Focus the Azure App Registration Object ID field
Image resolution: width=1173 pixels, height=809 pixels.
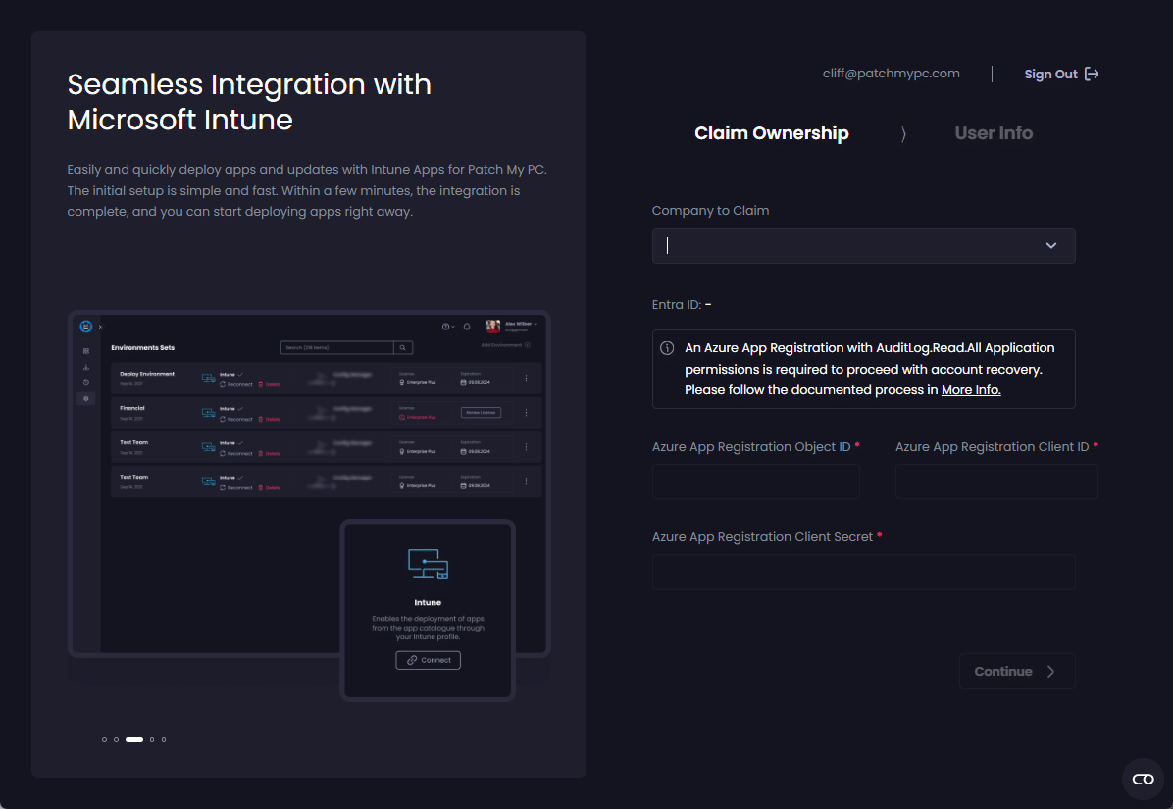point(755,481)
